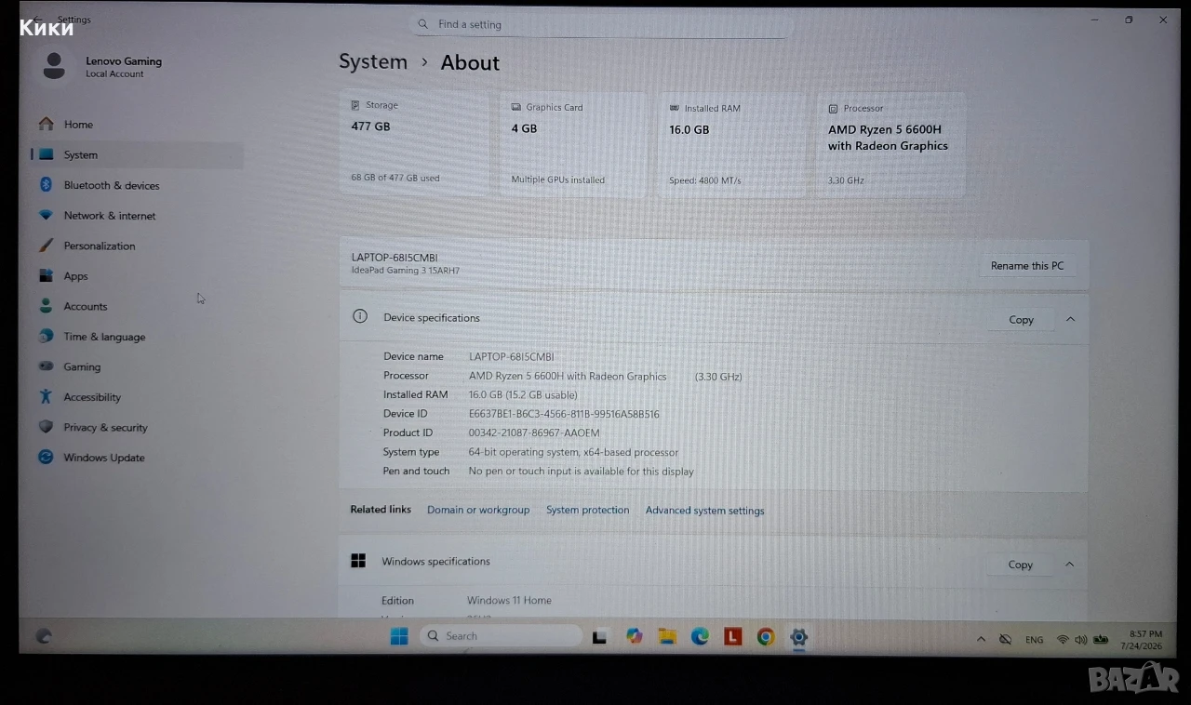Click the volume speaker tray icon
Screen dimensions: 1191x705
tap(1080, 640)
